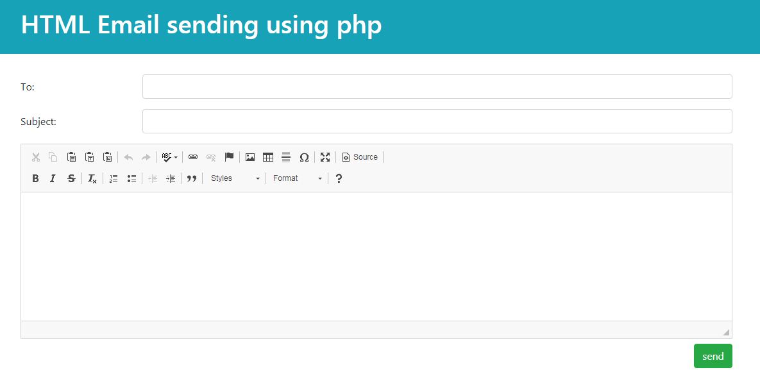Click Paste as plain text icon
The width and height of the screenshot is (760, 388).
coord(90,157)
